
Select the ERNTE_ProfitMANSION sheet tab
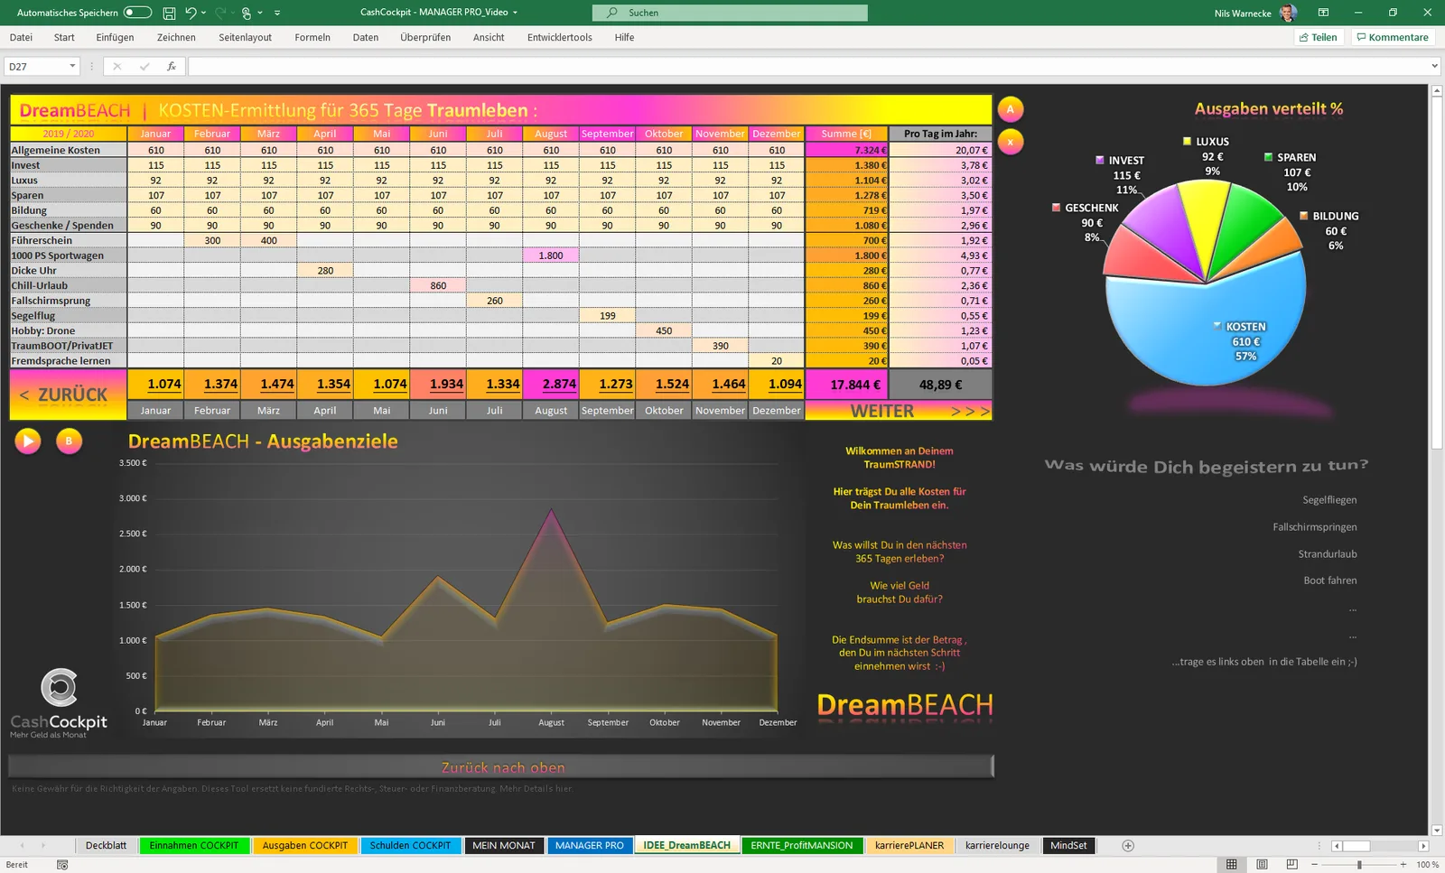pos(801,846)
